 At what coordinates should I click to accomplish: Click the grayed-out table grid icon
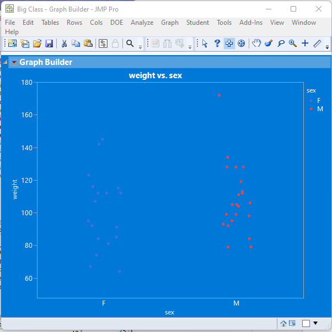[156, 43]
